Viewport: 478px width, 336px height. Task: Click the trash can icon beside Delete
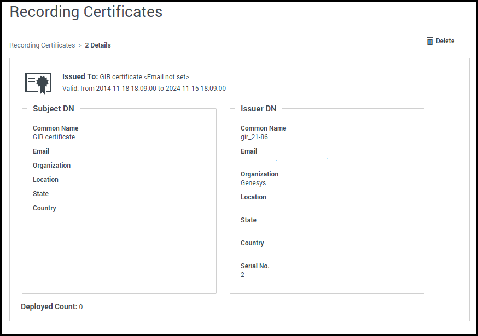click(x=430, y=41)
